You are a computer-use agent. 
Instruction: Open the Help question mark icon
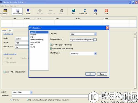click(95, 12)
